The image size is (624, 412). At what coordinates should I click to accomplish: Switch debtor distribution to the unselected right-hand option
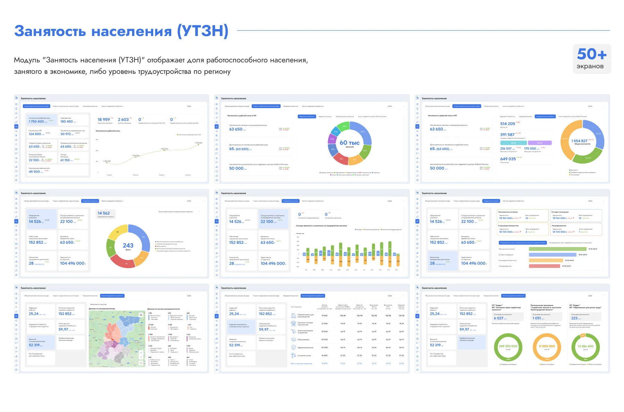point(570,243)
